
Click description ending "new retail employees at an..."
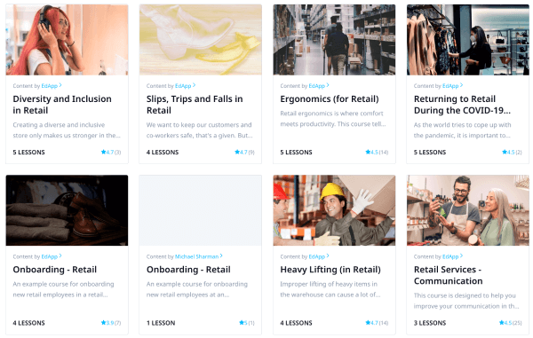click(197, 289)
